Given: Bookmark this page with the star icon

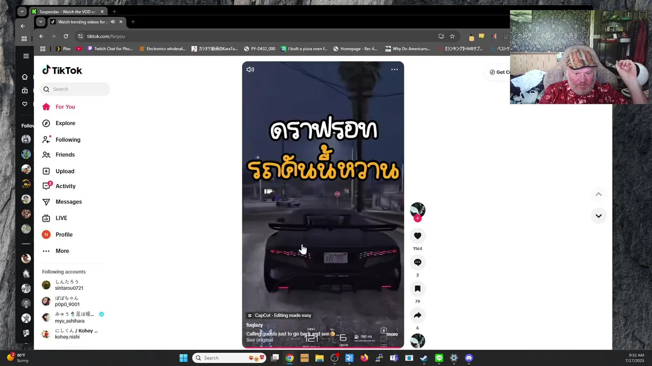Looking at the screenshot, I should pos(452,36).
